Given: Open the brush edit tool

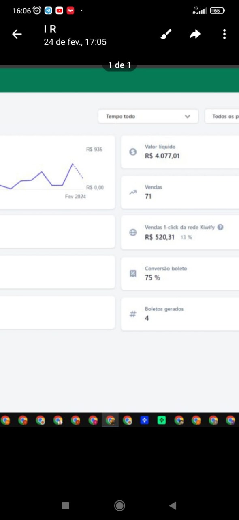Looking at the screenshot, I should click(166, 35).
